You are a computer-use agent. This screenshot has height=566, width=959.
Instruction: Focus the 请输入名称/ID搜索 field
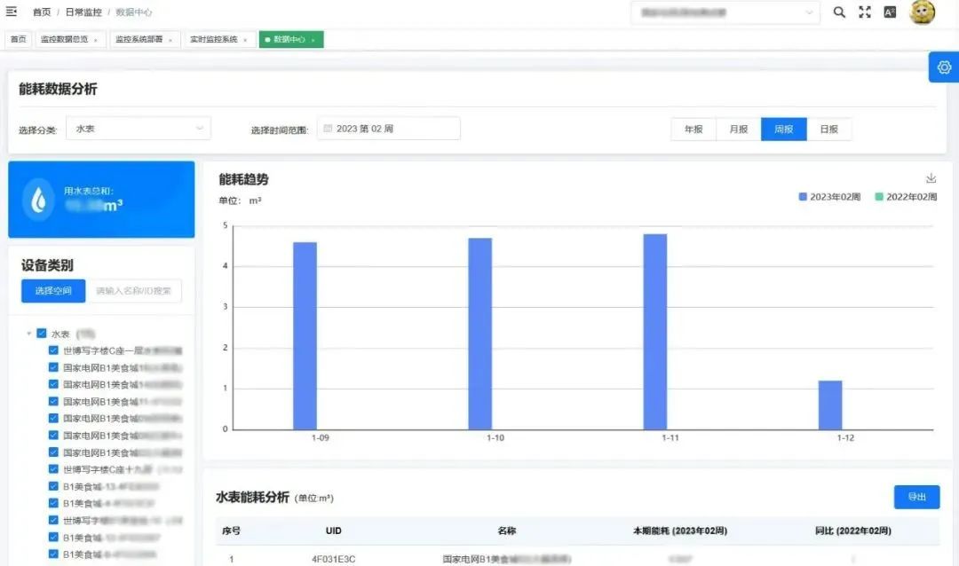coord(134,291)
